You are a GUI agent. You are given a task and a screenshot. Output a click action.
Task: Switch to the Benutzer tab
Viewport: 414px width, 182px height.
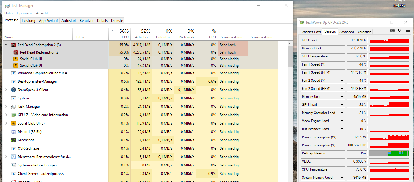tap(87, 21)
